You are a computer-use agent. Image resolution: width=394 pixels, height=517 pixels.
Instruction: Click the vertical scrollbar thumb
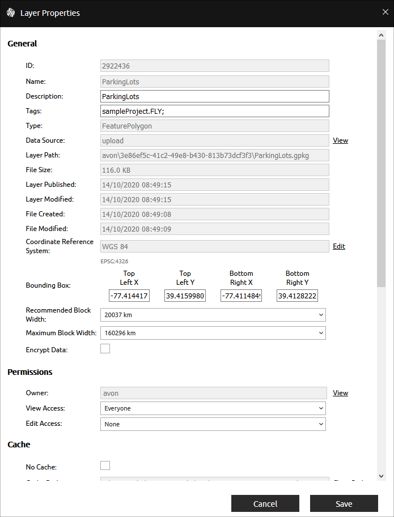point(381,163)
